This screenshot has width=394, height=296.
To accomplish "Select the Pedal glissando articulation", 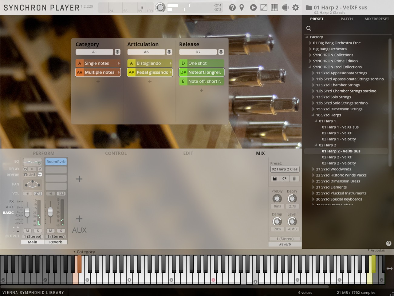I will tap(149, 72).
